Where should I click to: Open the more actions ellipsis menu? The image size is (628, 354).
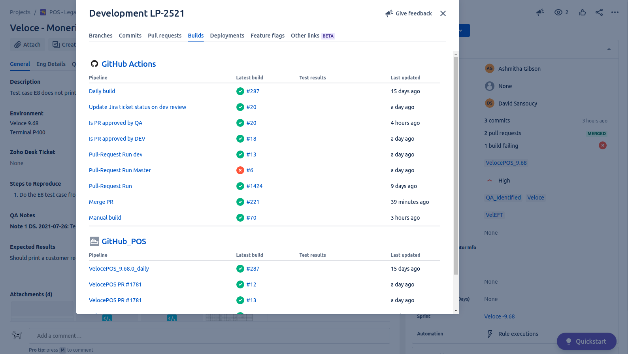pyautogui.click(x=615, y=12)
